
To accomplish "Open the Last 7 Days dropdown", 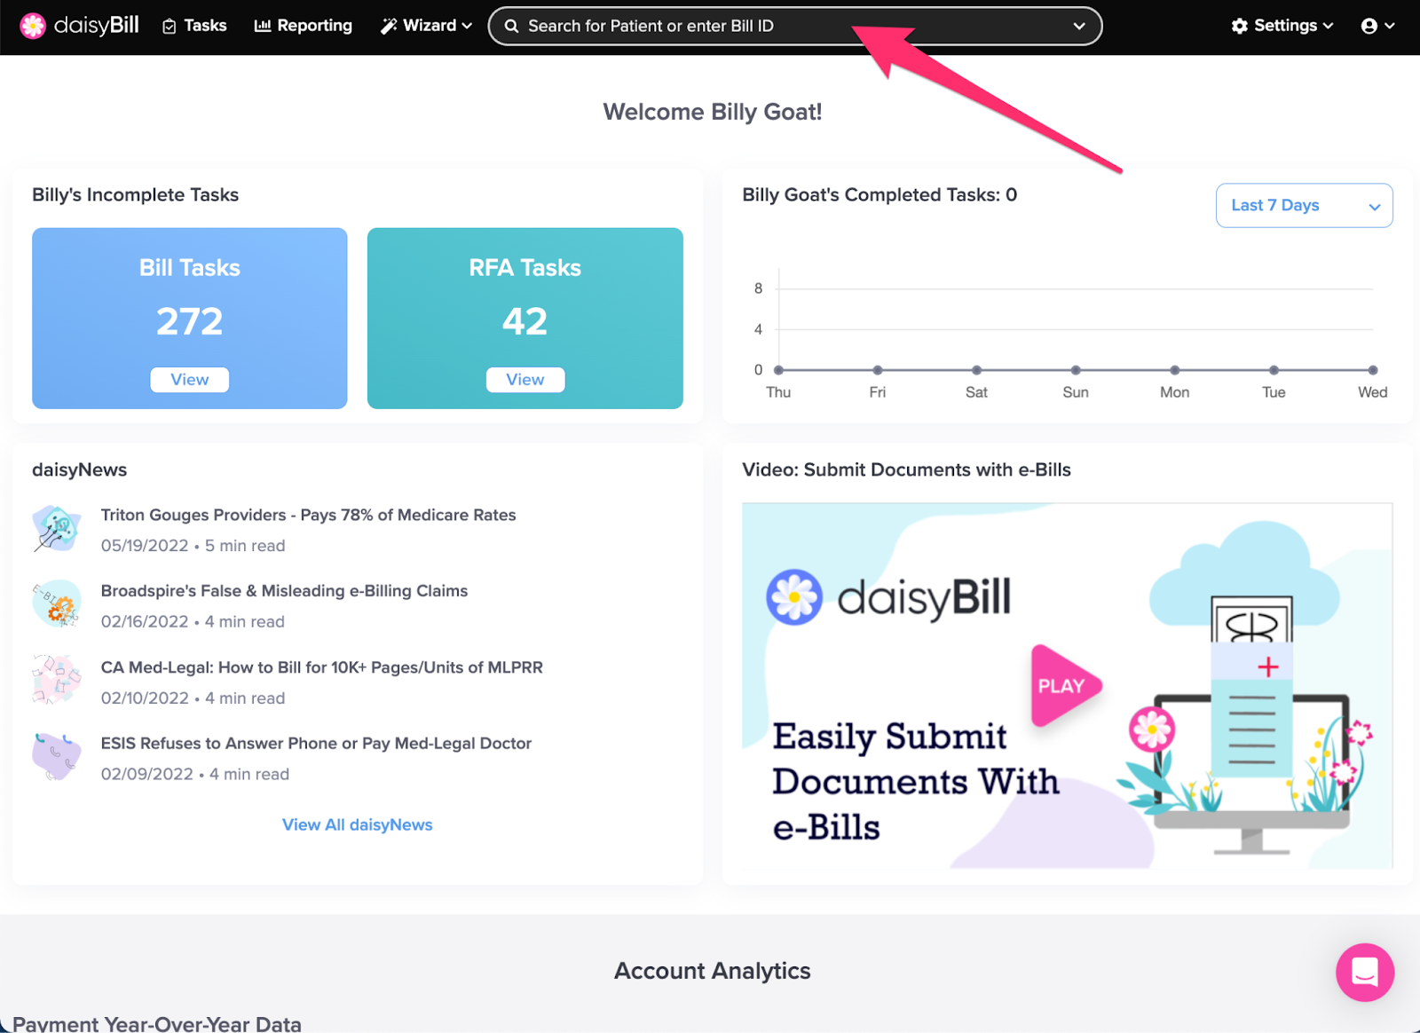I will (x=1304, y=205).
